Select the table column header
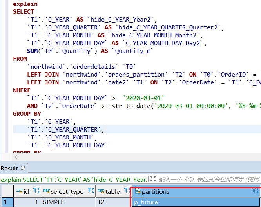 pos(114,191)
